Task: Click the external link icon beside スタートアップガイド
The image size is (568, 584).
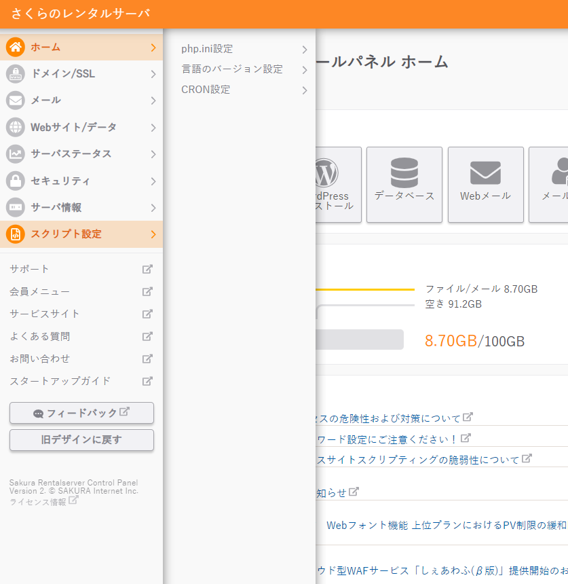Action: point(147,381)
